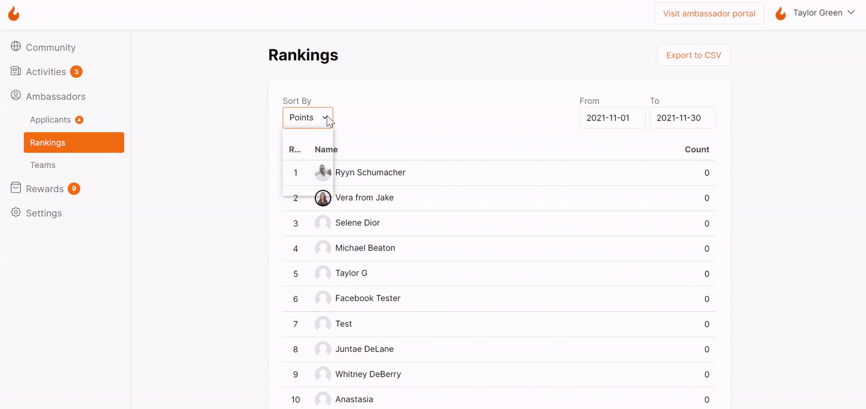The height and width of the screenshot is (409, 866).
Task: Click the name Selene Dior
Action: tap(357, 223)
